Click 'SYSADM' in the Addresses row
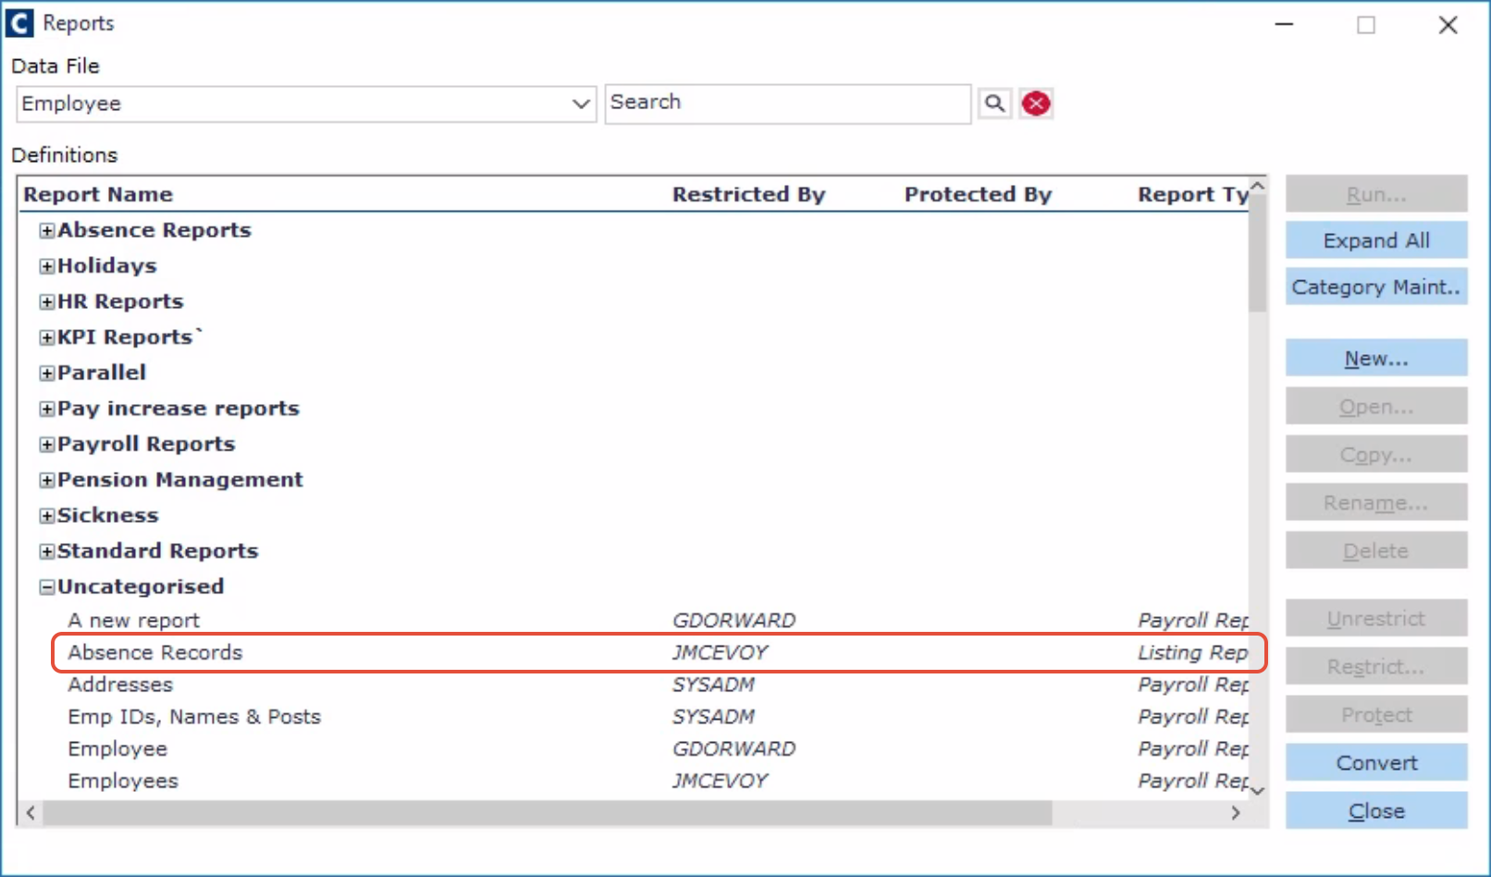Viewport: 1491px width, 877px height. 713,685
